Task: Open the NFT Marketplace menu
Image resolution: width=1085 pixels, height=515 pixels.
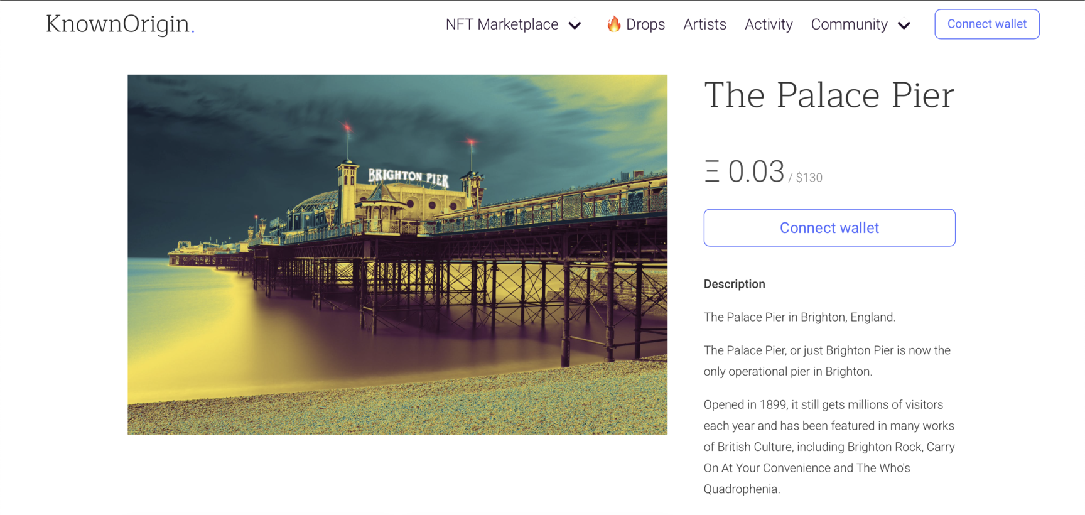Action: point(502,24)
